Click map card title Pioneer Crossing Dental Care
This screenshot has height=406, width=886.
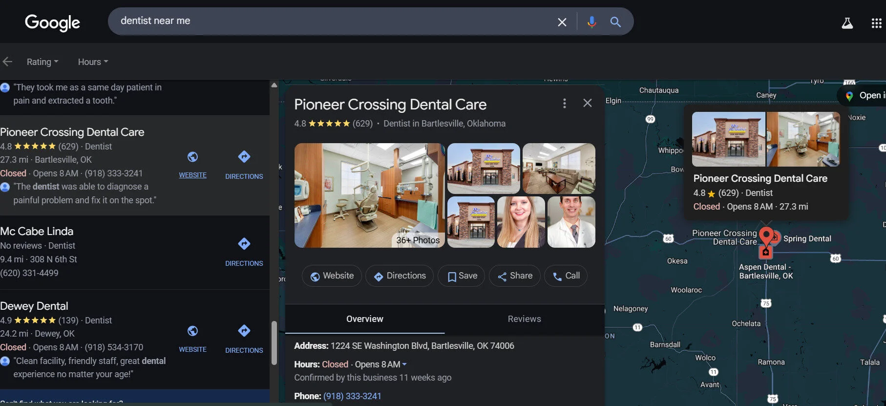point(760,178)
